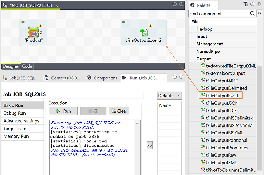This screenshot has height=175, width=264.
Task: Click the Clear button for console
Action: 119,111
